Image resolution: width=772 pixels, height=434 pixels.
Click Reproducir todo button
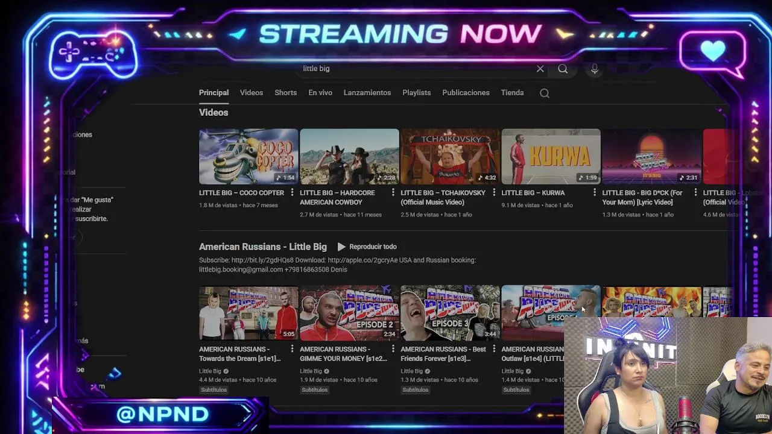pyautogui.click(x=367, y=247)
